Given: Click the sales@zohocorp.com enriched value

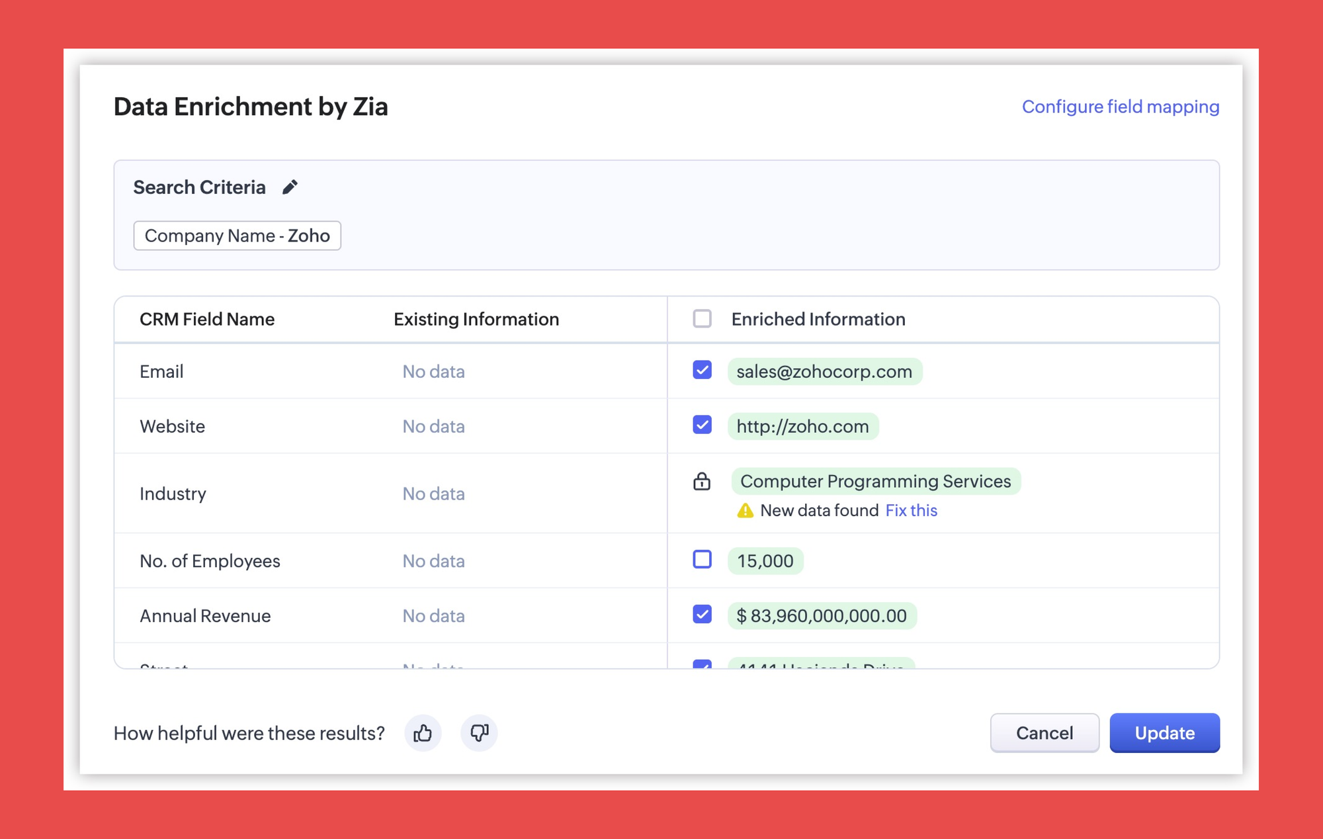Looking at the screenshot, I should 824,372.
